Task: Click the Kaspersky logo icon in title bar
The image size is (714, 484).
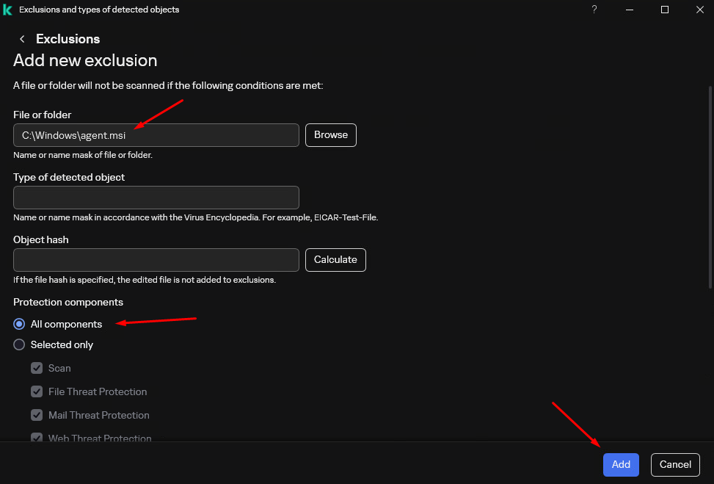Action: pyautogui.click(x=8, y=10)
